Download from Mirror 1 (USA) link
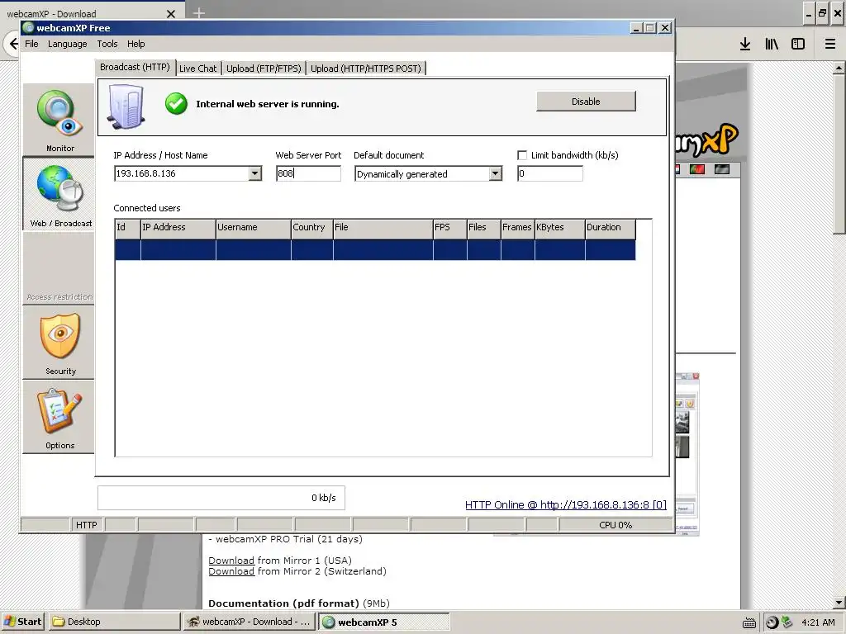The image size is (846, 634). point(231,561)
